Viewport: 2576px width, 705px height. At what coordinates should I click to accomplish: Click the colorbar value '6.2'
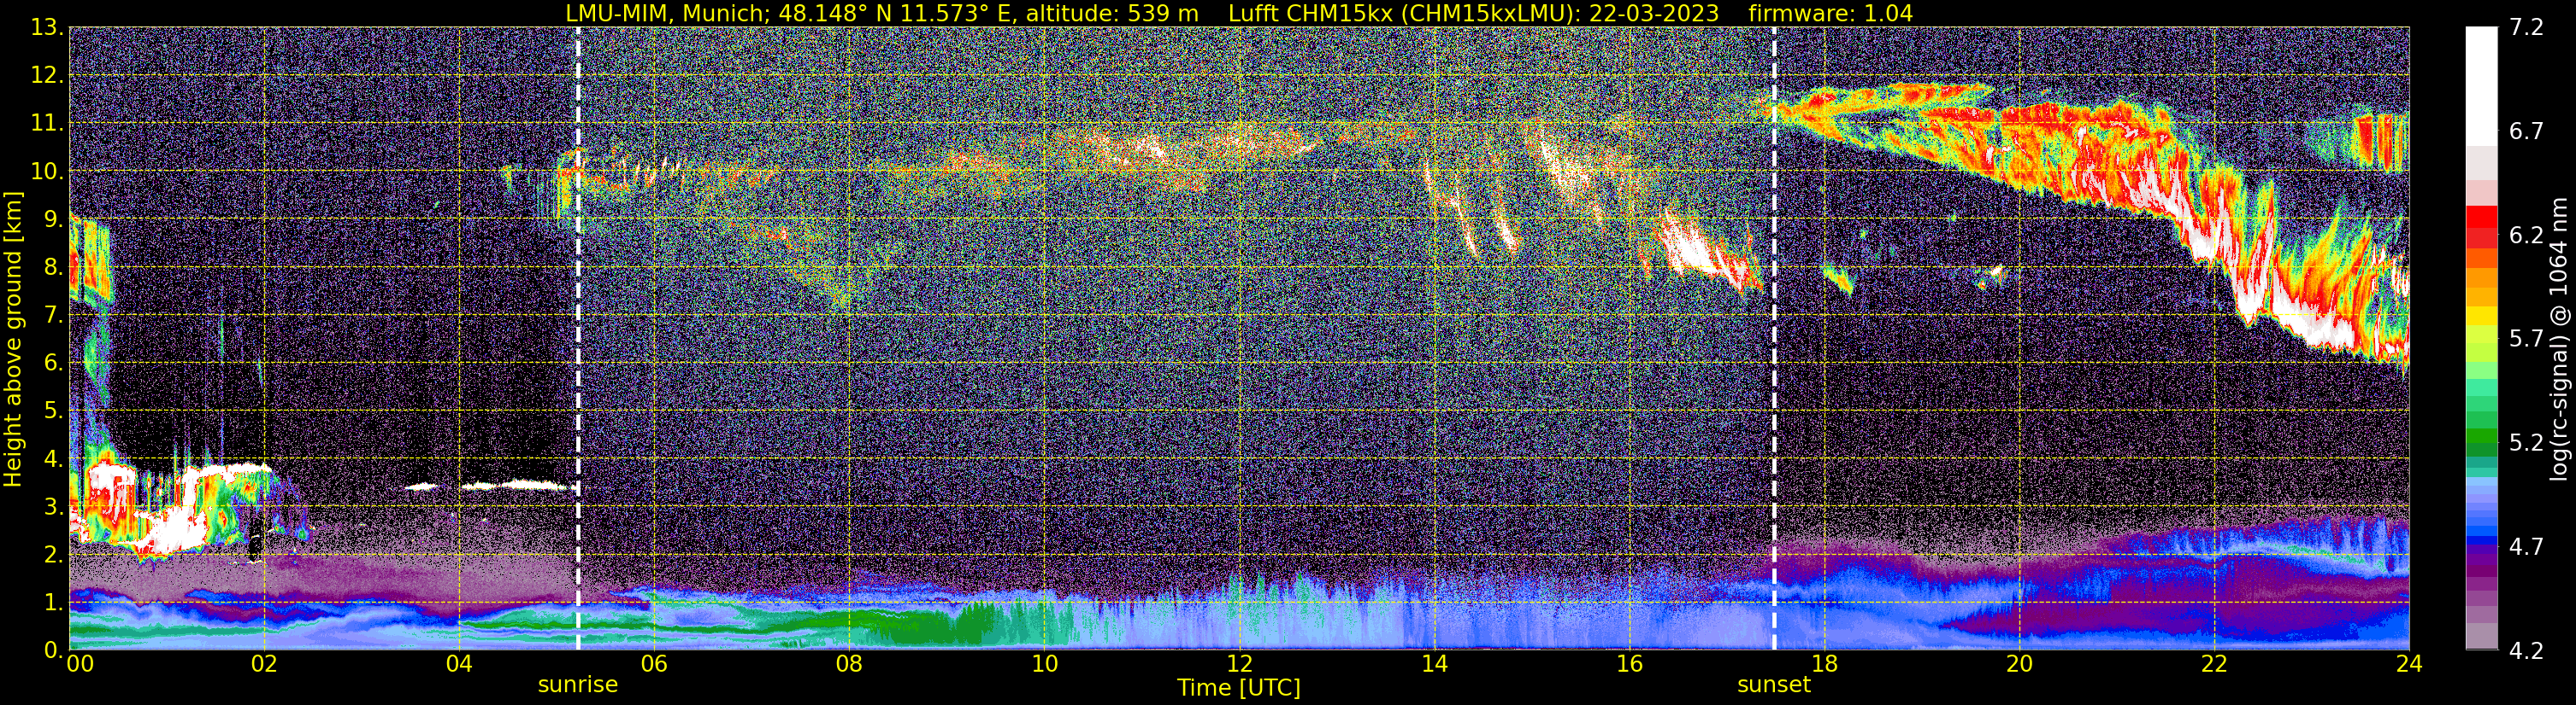2526,235
